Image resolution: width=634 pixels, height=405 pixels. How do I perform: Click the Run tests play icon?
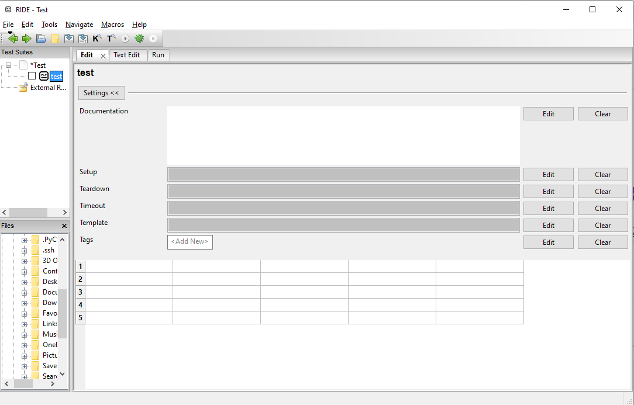click(x=125, y=39)
